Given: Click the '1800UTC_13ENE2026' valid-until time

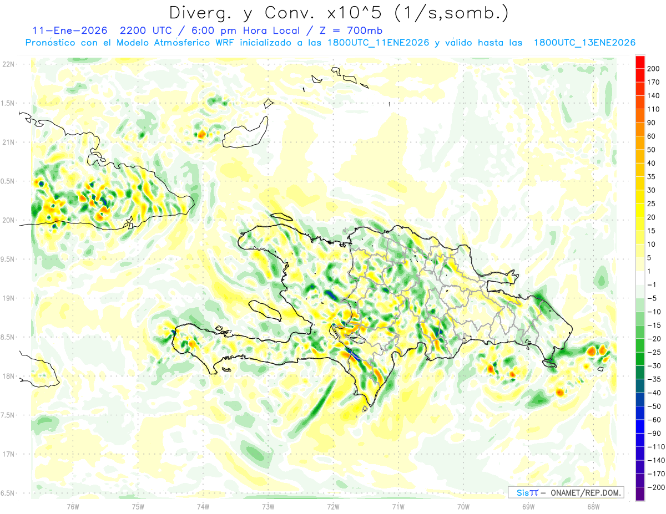Looking at the screenshot, I should coord(584,43).
